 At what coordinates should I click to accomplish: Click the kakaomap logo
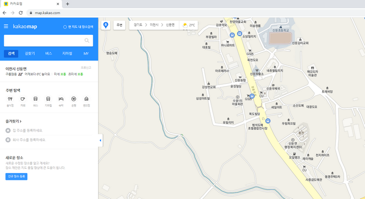pyautogui.click(x=25, y=26)
